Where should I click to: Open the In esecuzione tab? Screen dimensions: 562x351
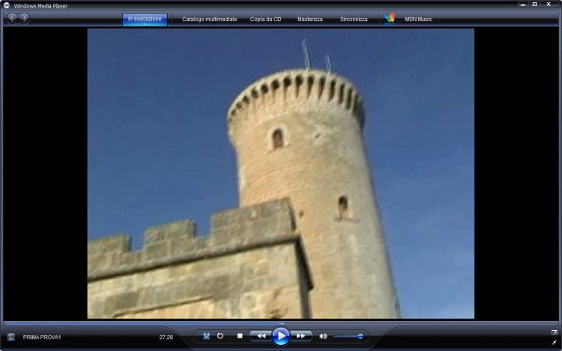tap(145, 19)
